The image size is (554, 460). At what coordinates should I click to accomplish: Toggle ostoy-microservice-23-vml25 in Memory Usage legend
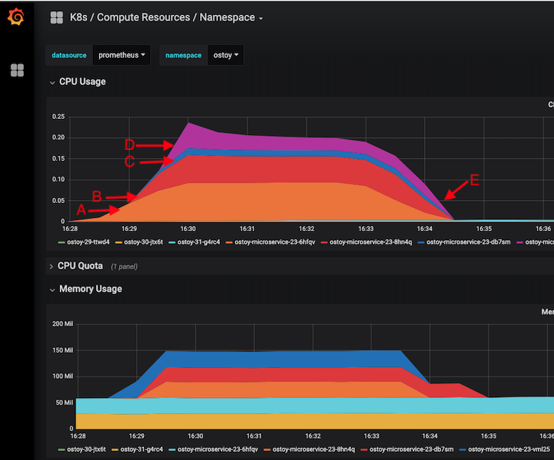(x=509, y=450)
